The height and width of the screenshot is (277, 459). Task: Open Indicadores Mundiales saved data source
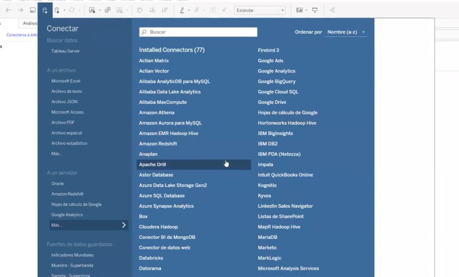click(x=73, y=255)
